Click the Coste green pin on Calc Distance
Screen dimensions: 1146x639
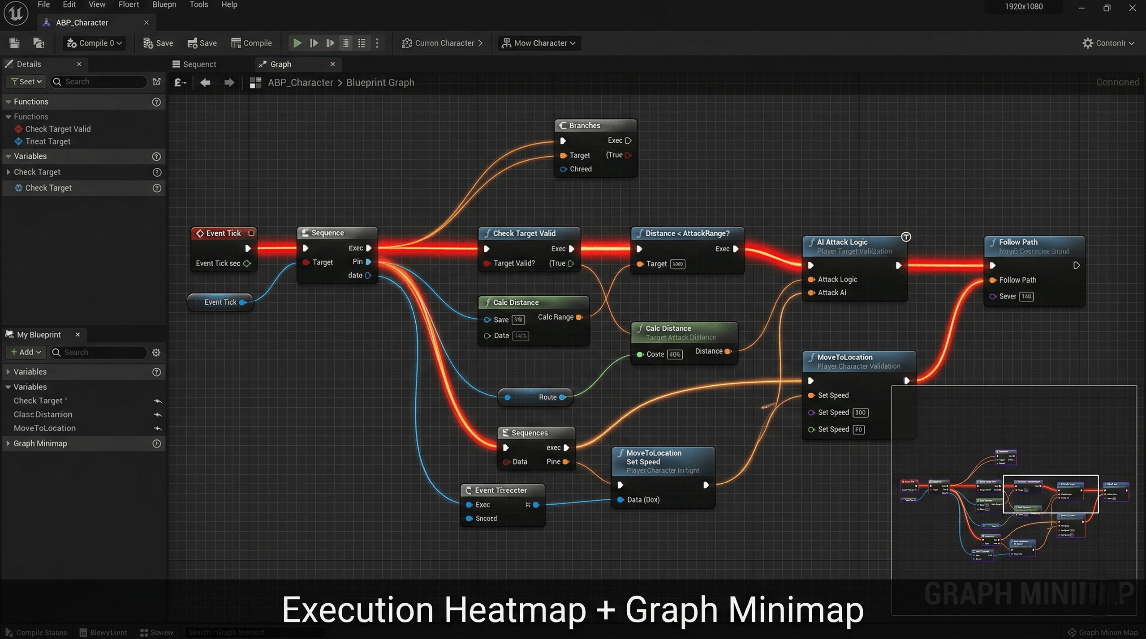[x=640, y=354]
